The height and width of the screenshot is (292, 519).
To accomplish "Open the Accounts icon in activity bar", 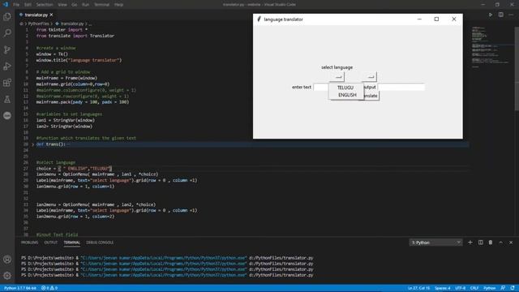I will tap(7, 260).
